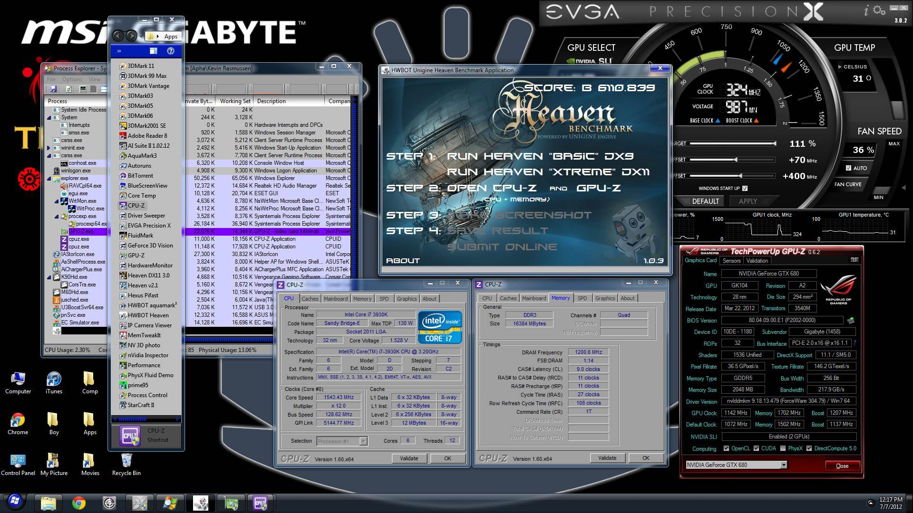Click the Close button in GPU-Z

pos(842,466)
